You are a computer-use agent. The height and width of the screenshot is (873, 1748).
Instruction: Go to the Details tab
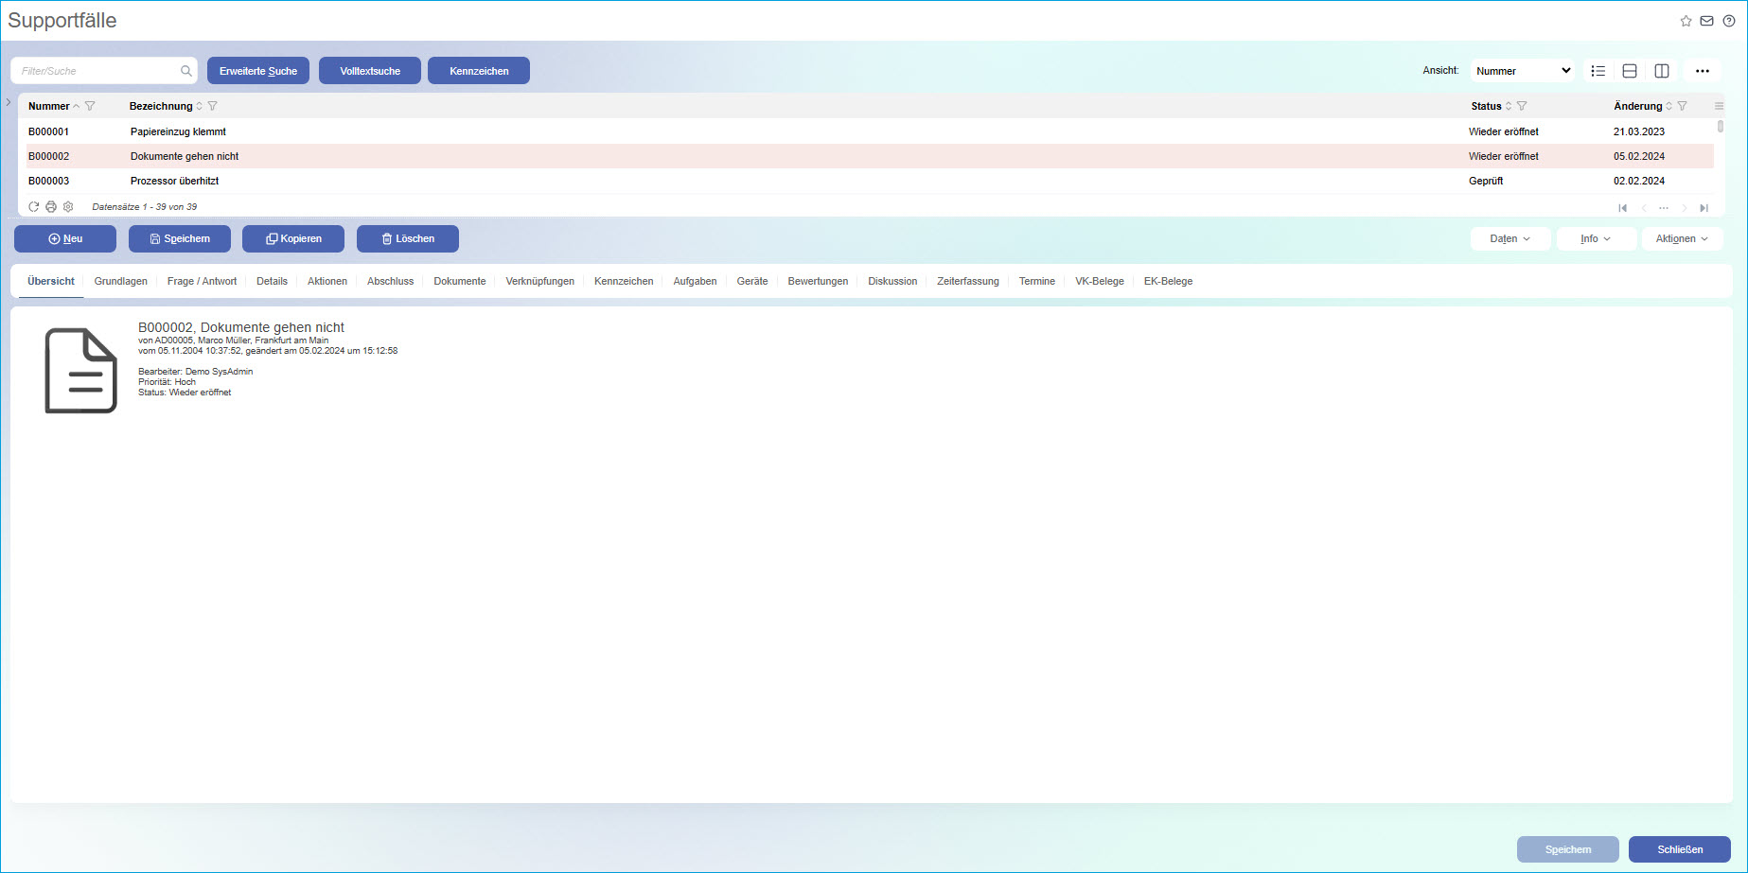(272, 282)
